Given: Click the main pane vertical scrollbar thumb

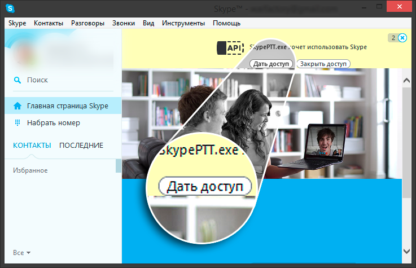Looking at the screenshot, I should (x=406, y=143).
